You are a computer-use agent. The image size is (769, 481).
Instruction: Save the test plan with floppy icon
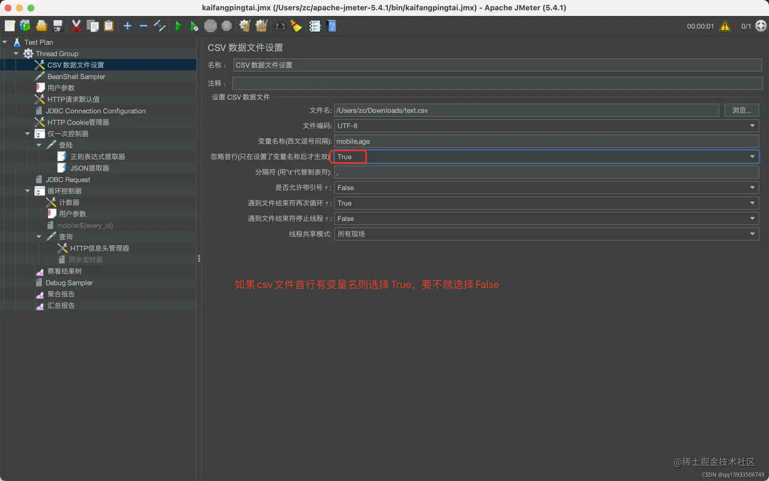58,25
